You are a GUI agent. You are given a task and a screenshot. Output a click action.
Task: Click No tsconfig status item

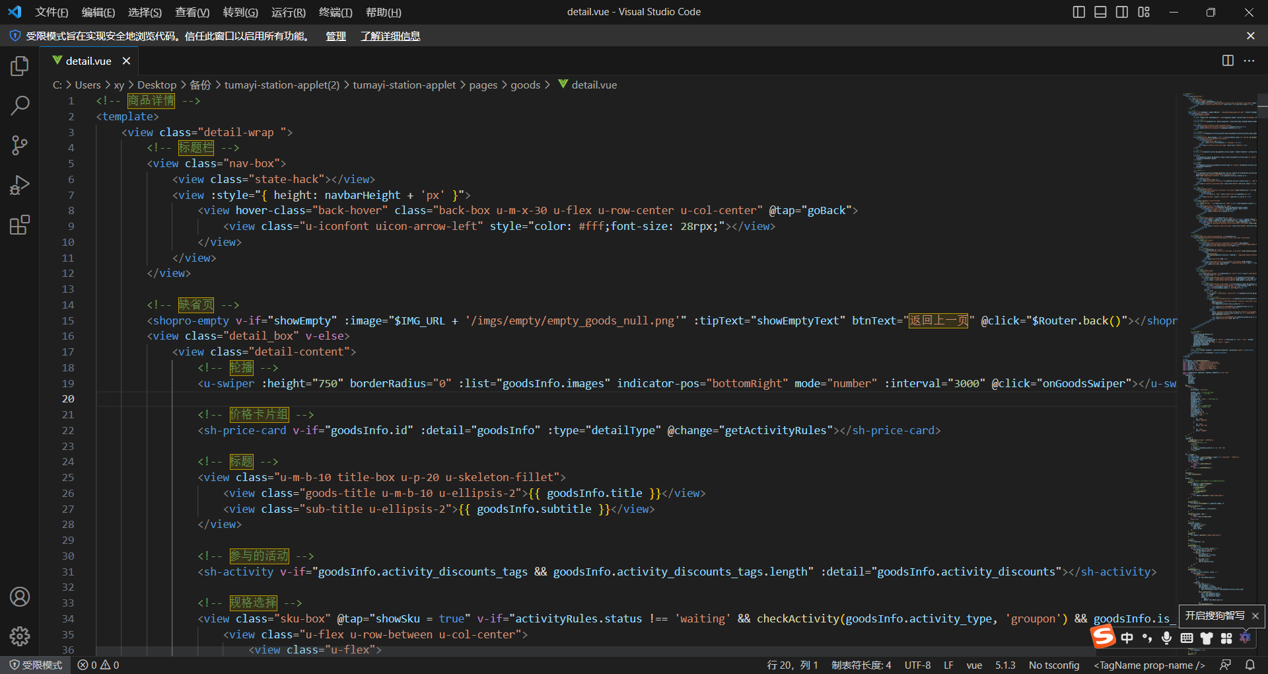pyautogui.click(x=1054, y=665)
